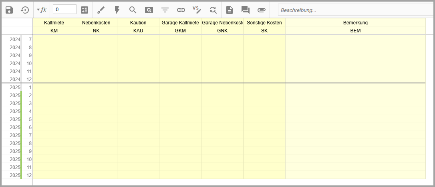Select the Bemerkung column header

[355, 23]
